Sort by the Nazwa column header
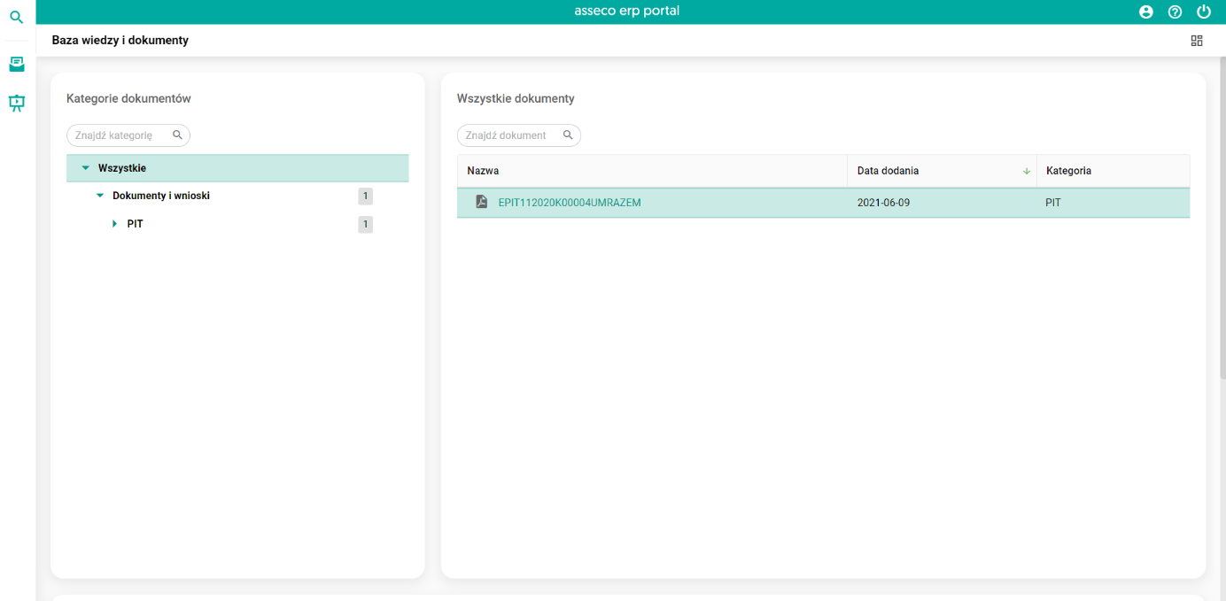The width and height of the screenshot is (1226, 601). tap(652, 171)
